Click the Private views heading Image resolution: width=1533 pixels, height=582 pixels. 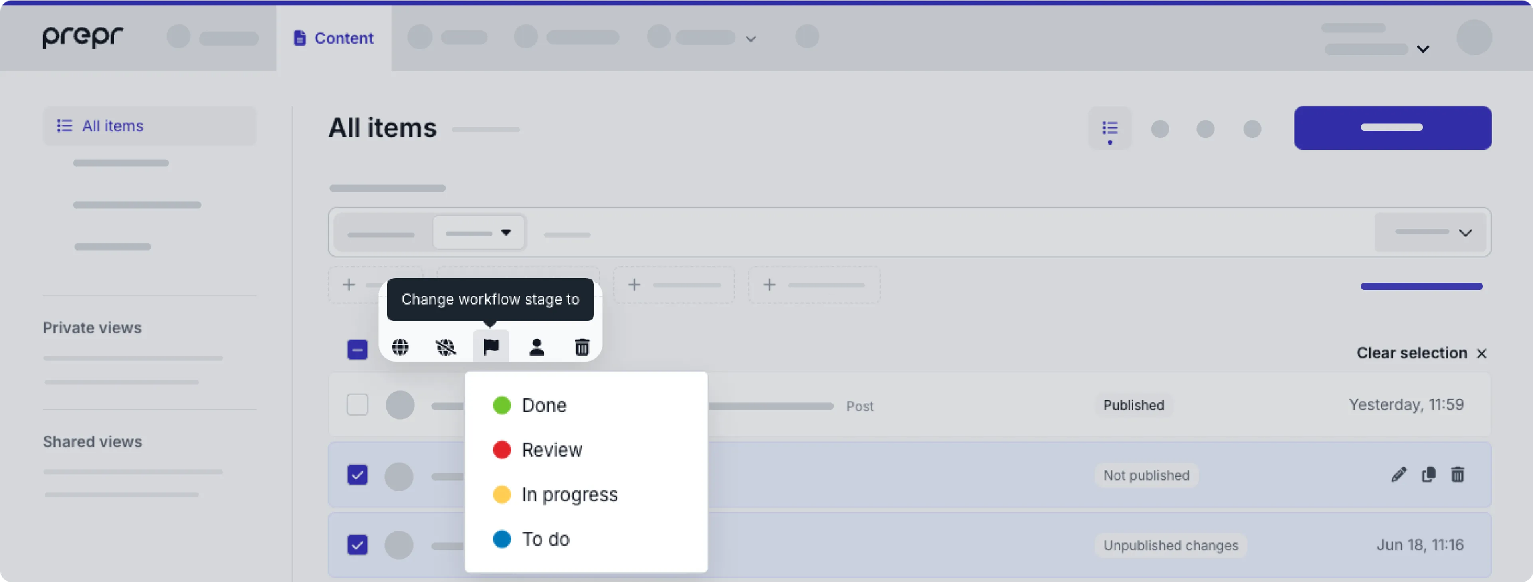(x=92, y=328)
